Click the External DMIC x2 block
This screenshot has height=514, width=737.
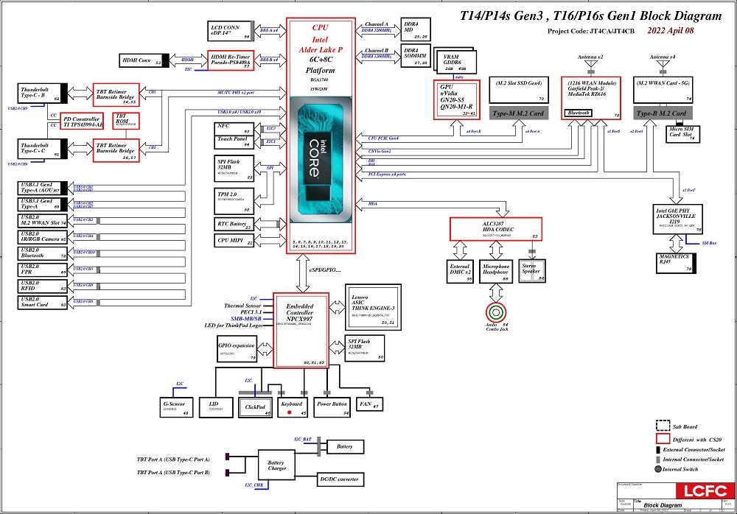coord(460,271)
